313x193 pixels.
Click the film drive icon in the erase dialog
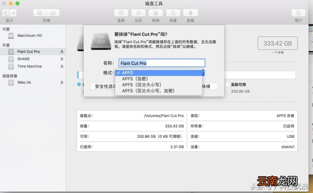tap(101, 41)
